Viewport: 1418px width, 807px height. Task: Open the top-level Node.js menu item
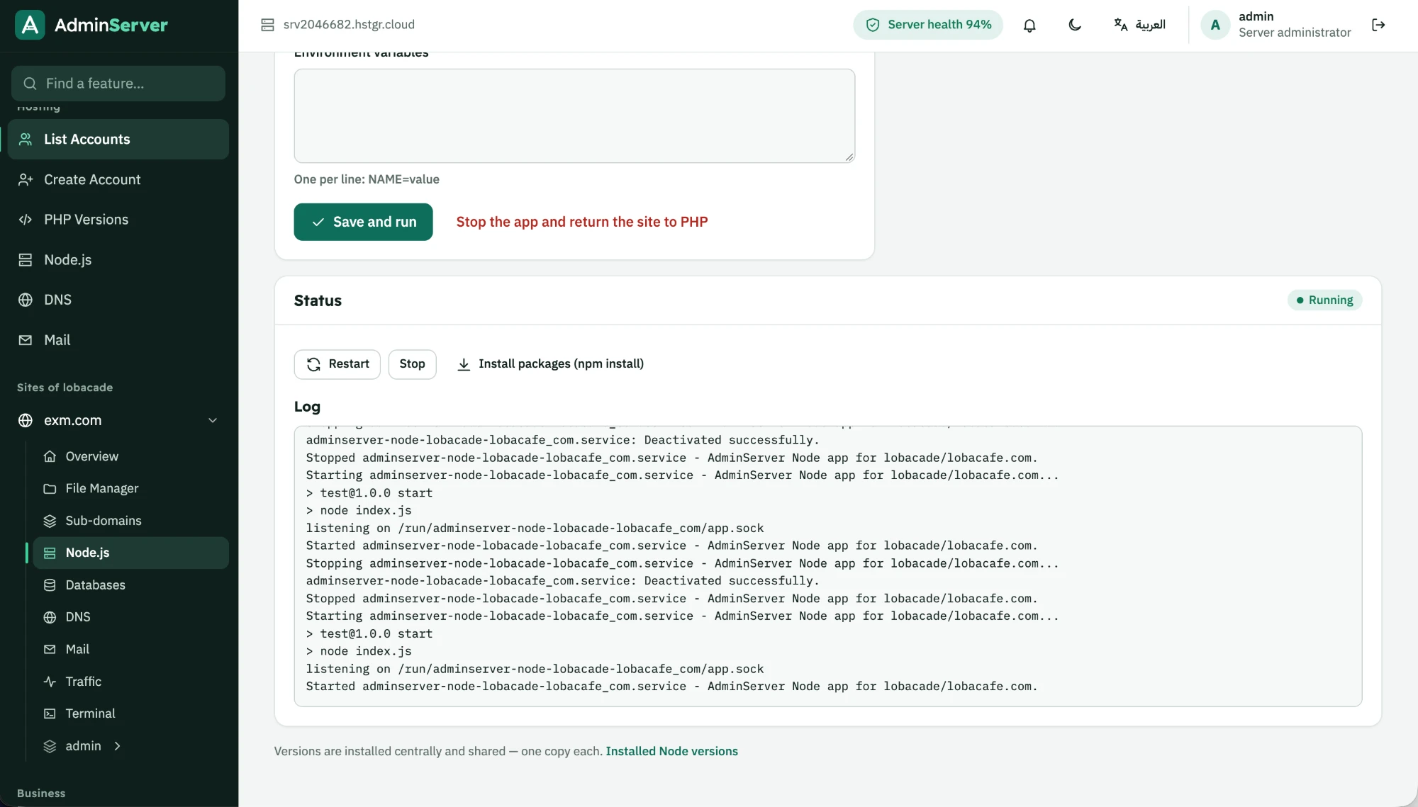tap(118, 259)
